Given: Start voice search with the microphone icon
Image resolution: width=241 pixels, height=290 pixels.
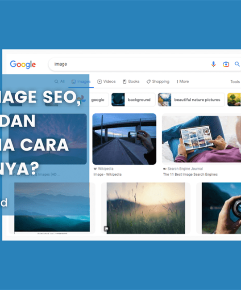Looking at the screenshot, I should point(213,64).
